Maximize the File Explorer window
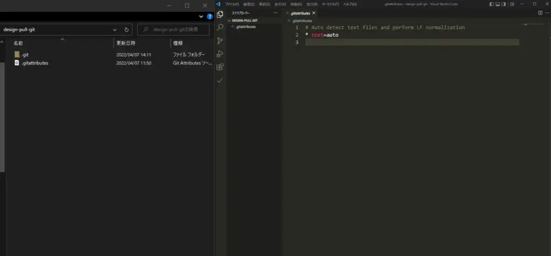551x256 pixels. [187, 5]
